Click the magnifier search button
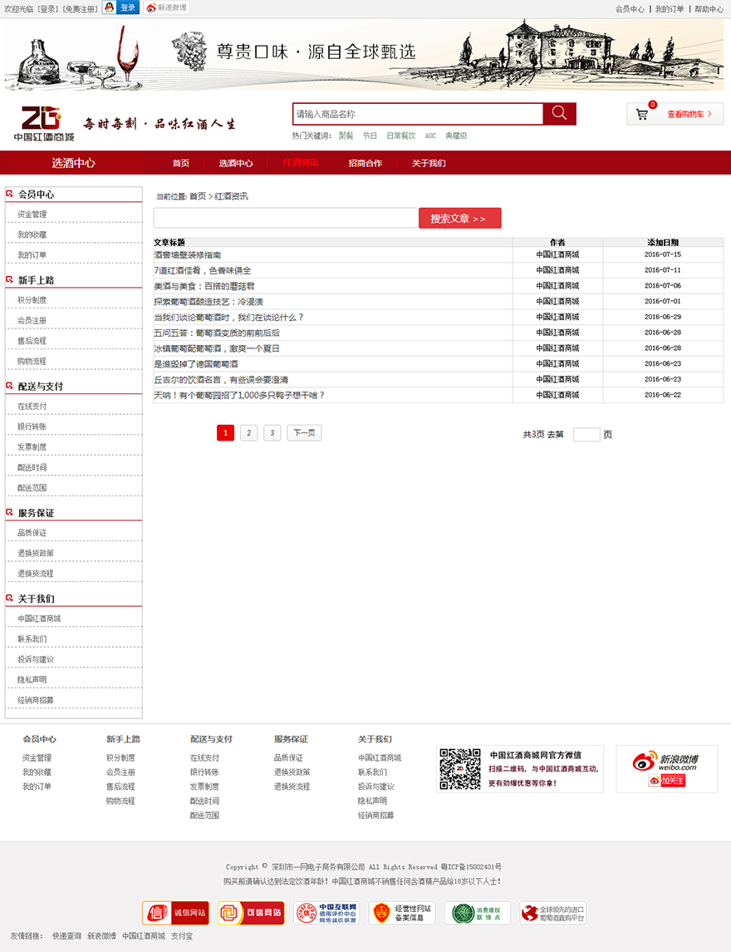The image size is (731, 952). [x=559, y=114]
